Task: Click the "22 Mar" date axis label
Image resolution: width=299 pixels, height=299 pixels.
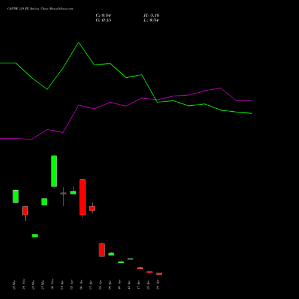Action: pos(14,285)
